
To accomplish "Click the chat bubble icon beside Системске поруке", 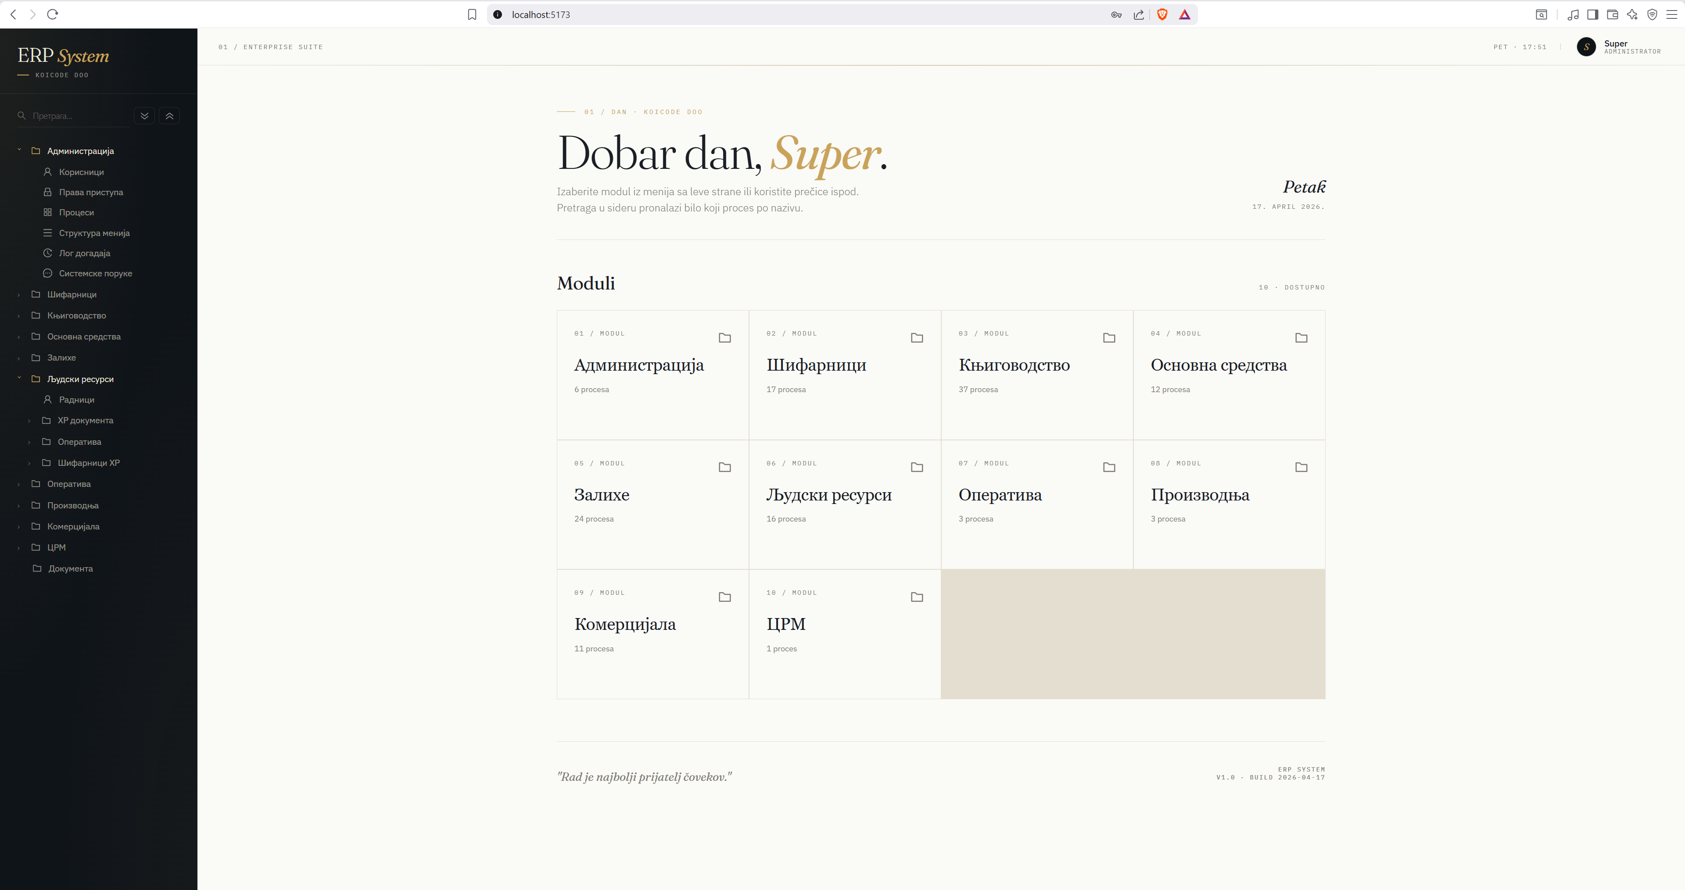I will 48,273.
